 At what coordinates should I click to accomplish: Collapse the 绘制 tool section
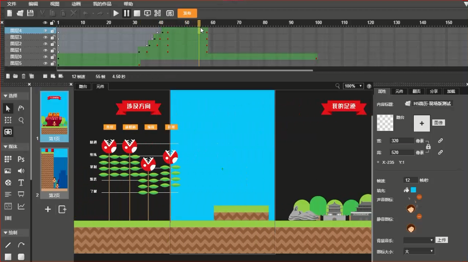click(x=5, y=233)
